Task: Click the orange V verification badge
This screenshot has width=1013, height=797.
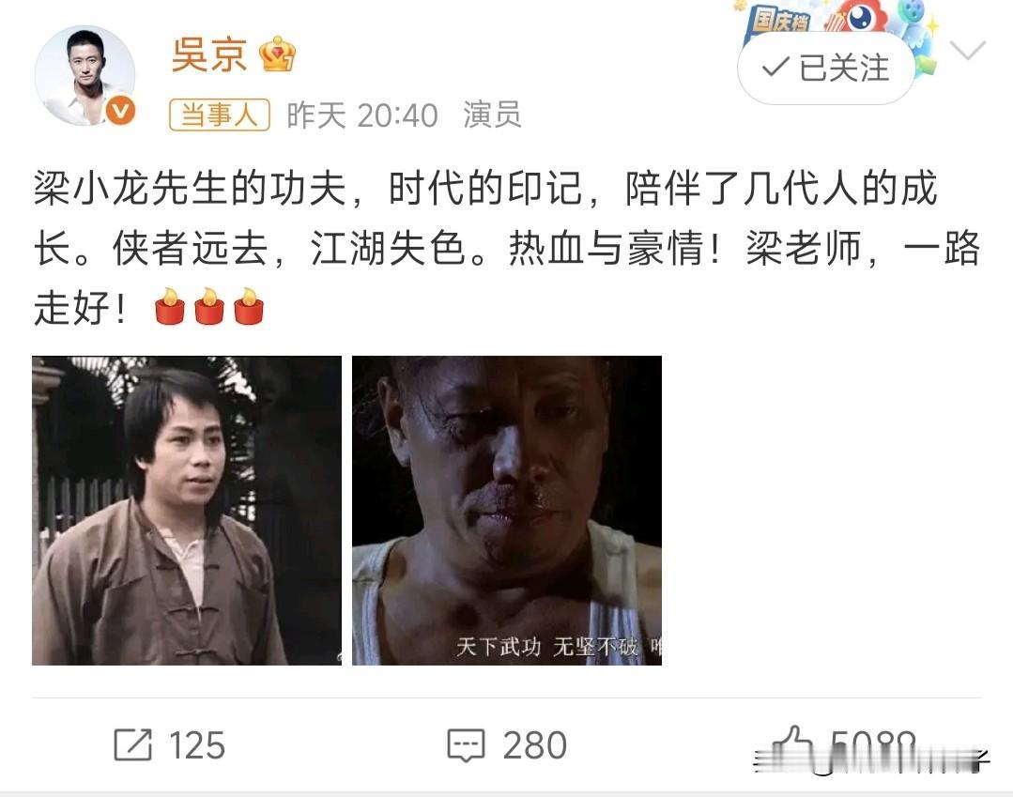Action: pyautogui.click(x=120, y=111)
